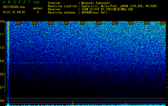Click the 0.9 kHz axis label

2,61
